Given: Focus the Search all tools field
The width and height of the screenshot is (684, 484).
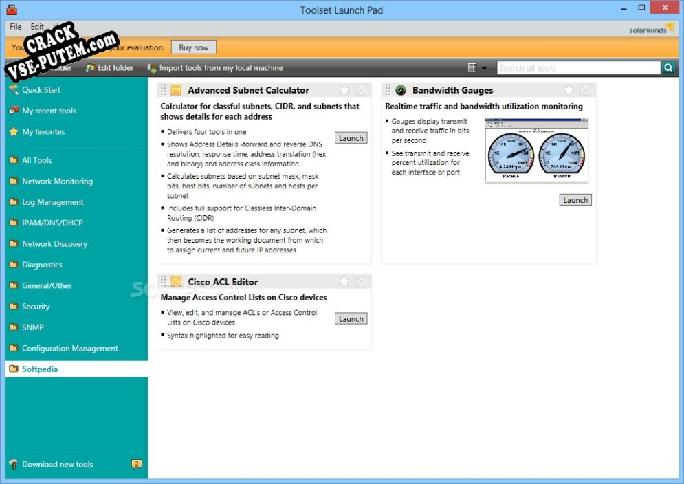Looking at the screenshot, I should (x=578, y=68).
